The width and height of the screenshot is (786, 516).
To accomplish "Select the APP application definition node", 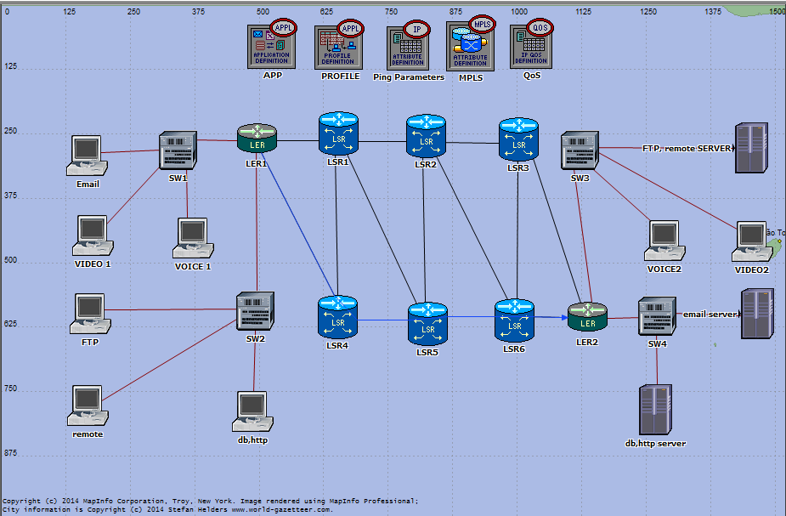I will [269, 47].
